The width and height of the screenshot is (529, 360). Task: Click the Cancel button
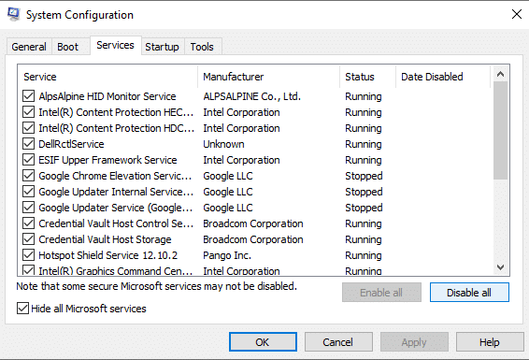pyautogui.click(x=338, y=342)
